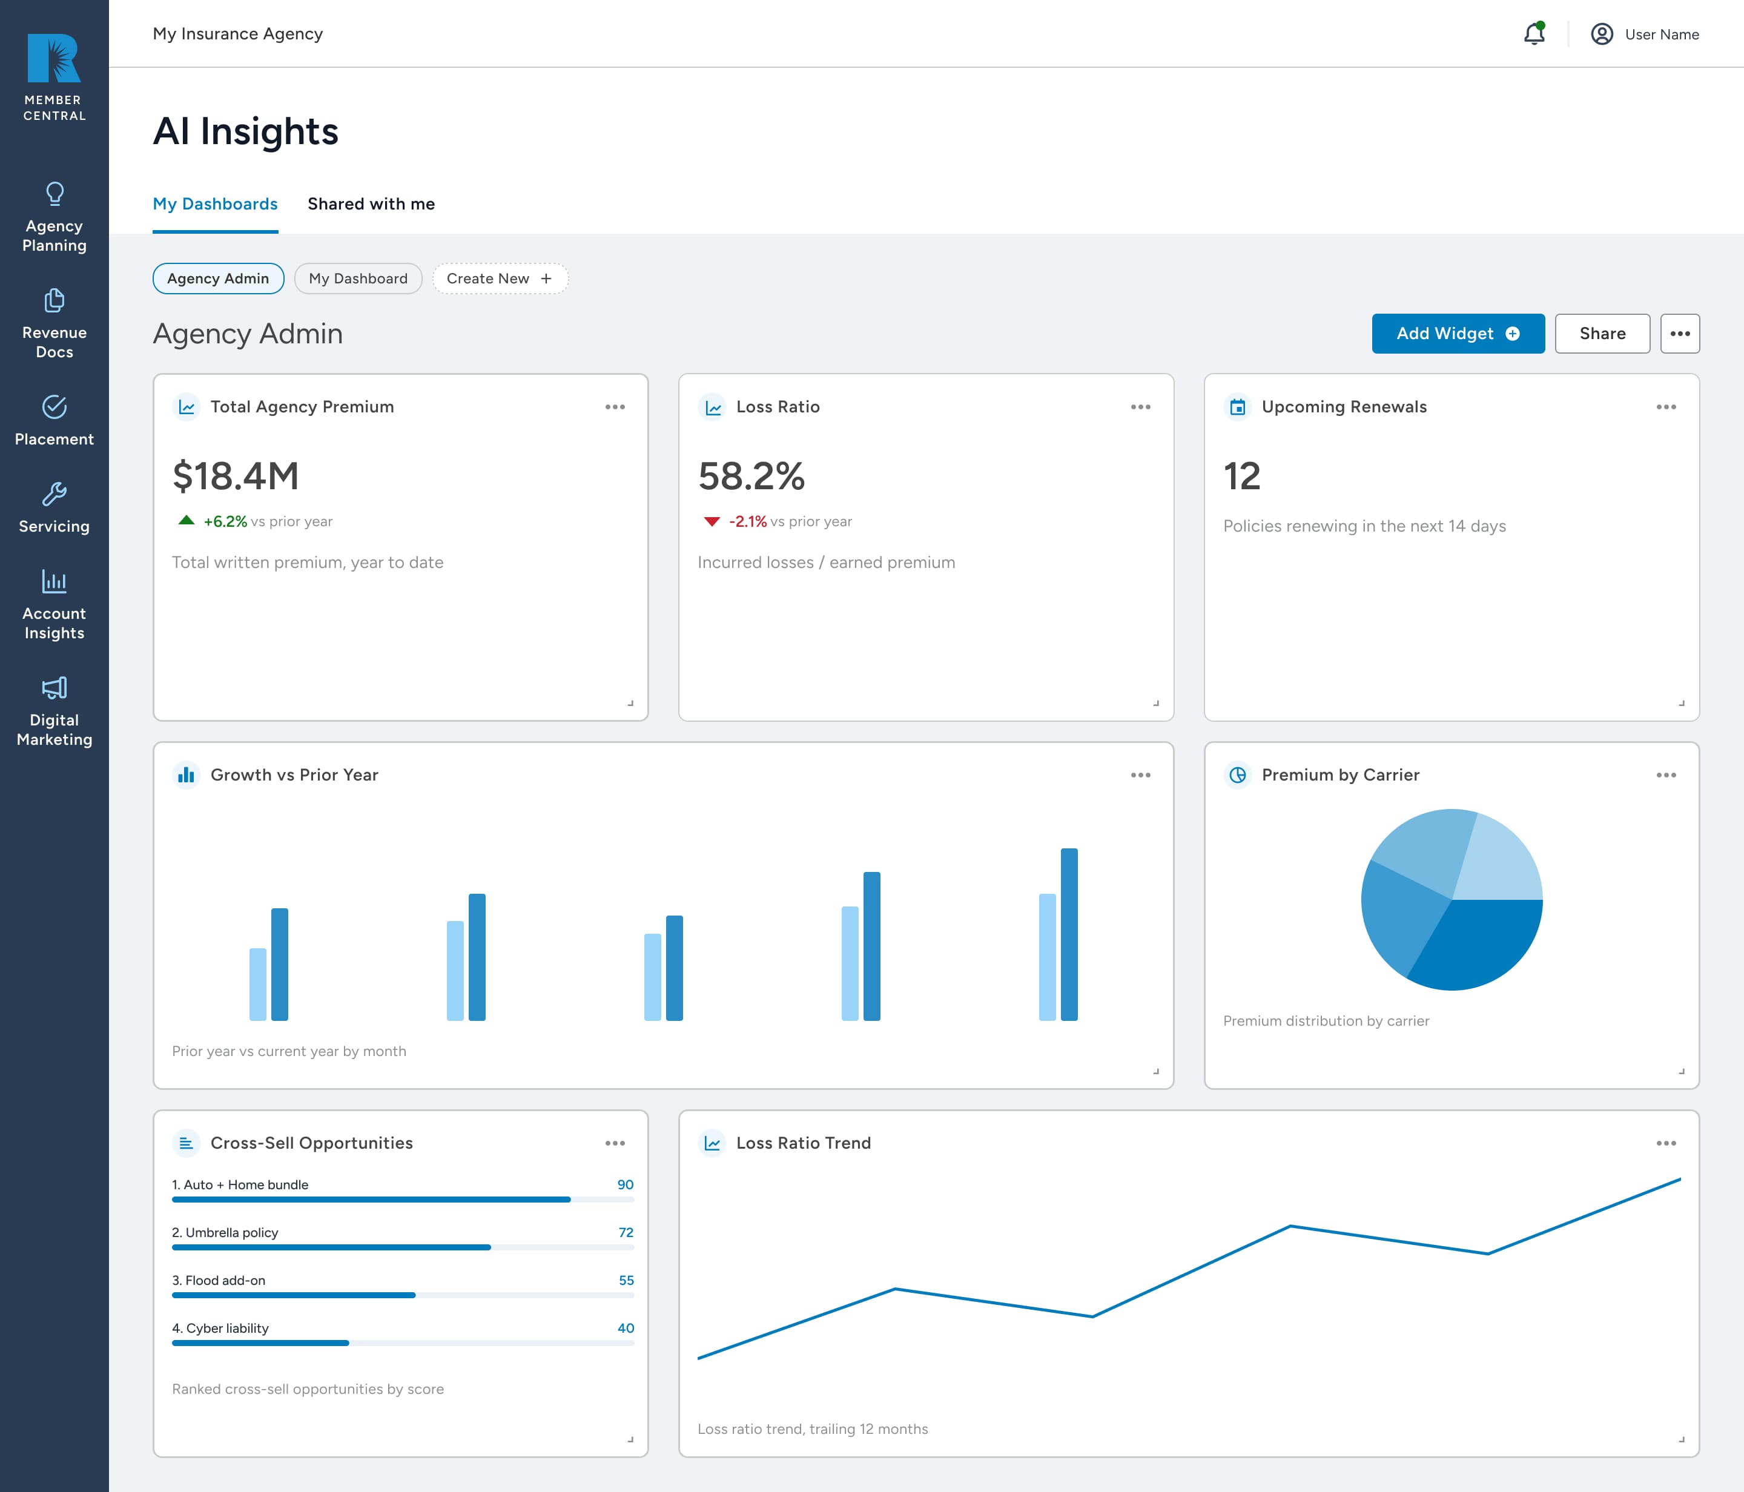The width and height of the screenshot is (1744, 1492).
Task: Click plus icon in Create New chip
Action: [546, 279]
